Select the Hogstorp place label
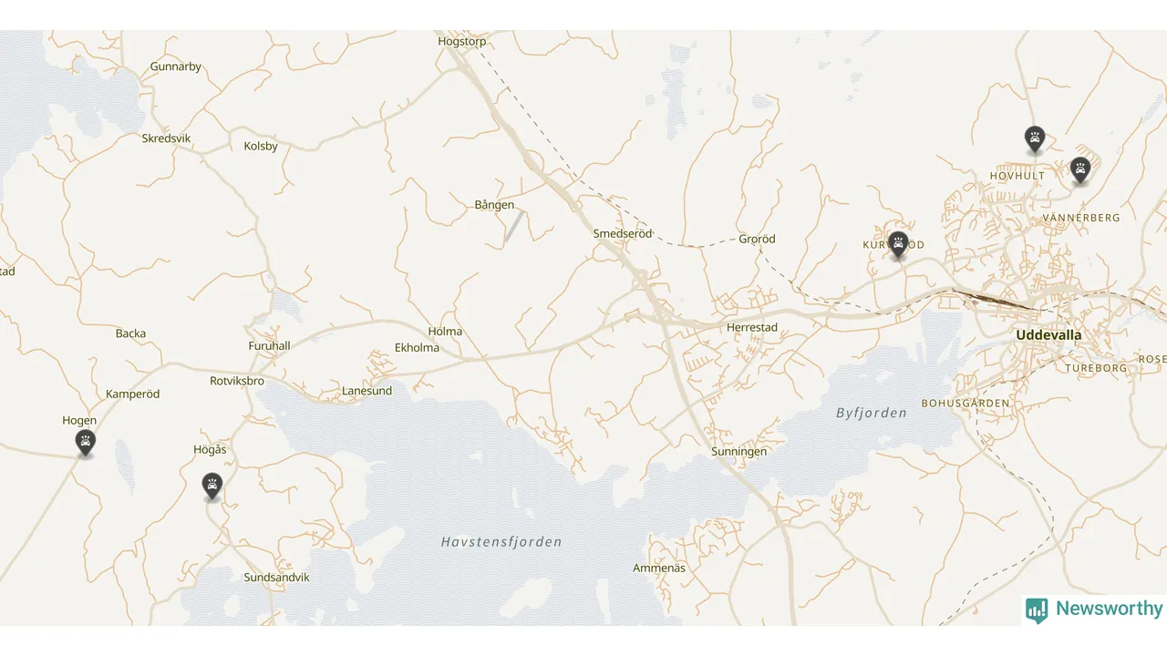 tap(462, 42)
